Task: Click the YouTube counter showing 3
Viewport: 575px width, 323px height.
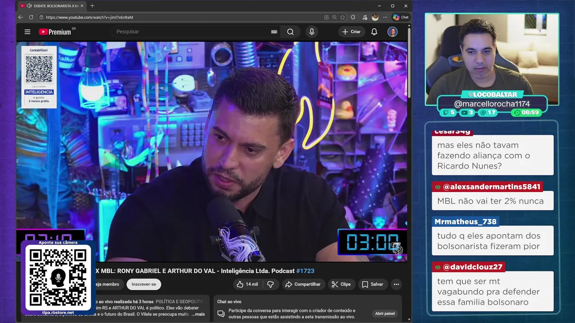Action: point(467,113)
